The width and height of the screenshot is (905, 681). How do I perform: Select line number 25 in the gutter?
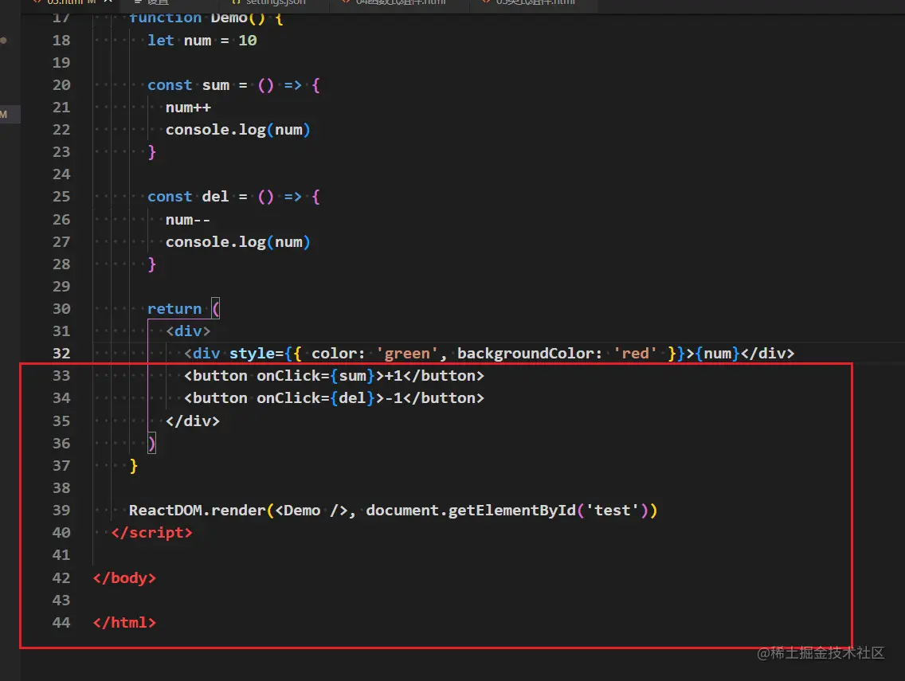(x=61, y=197)
